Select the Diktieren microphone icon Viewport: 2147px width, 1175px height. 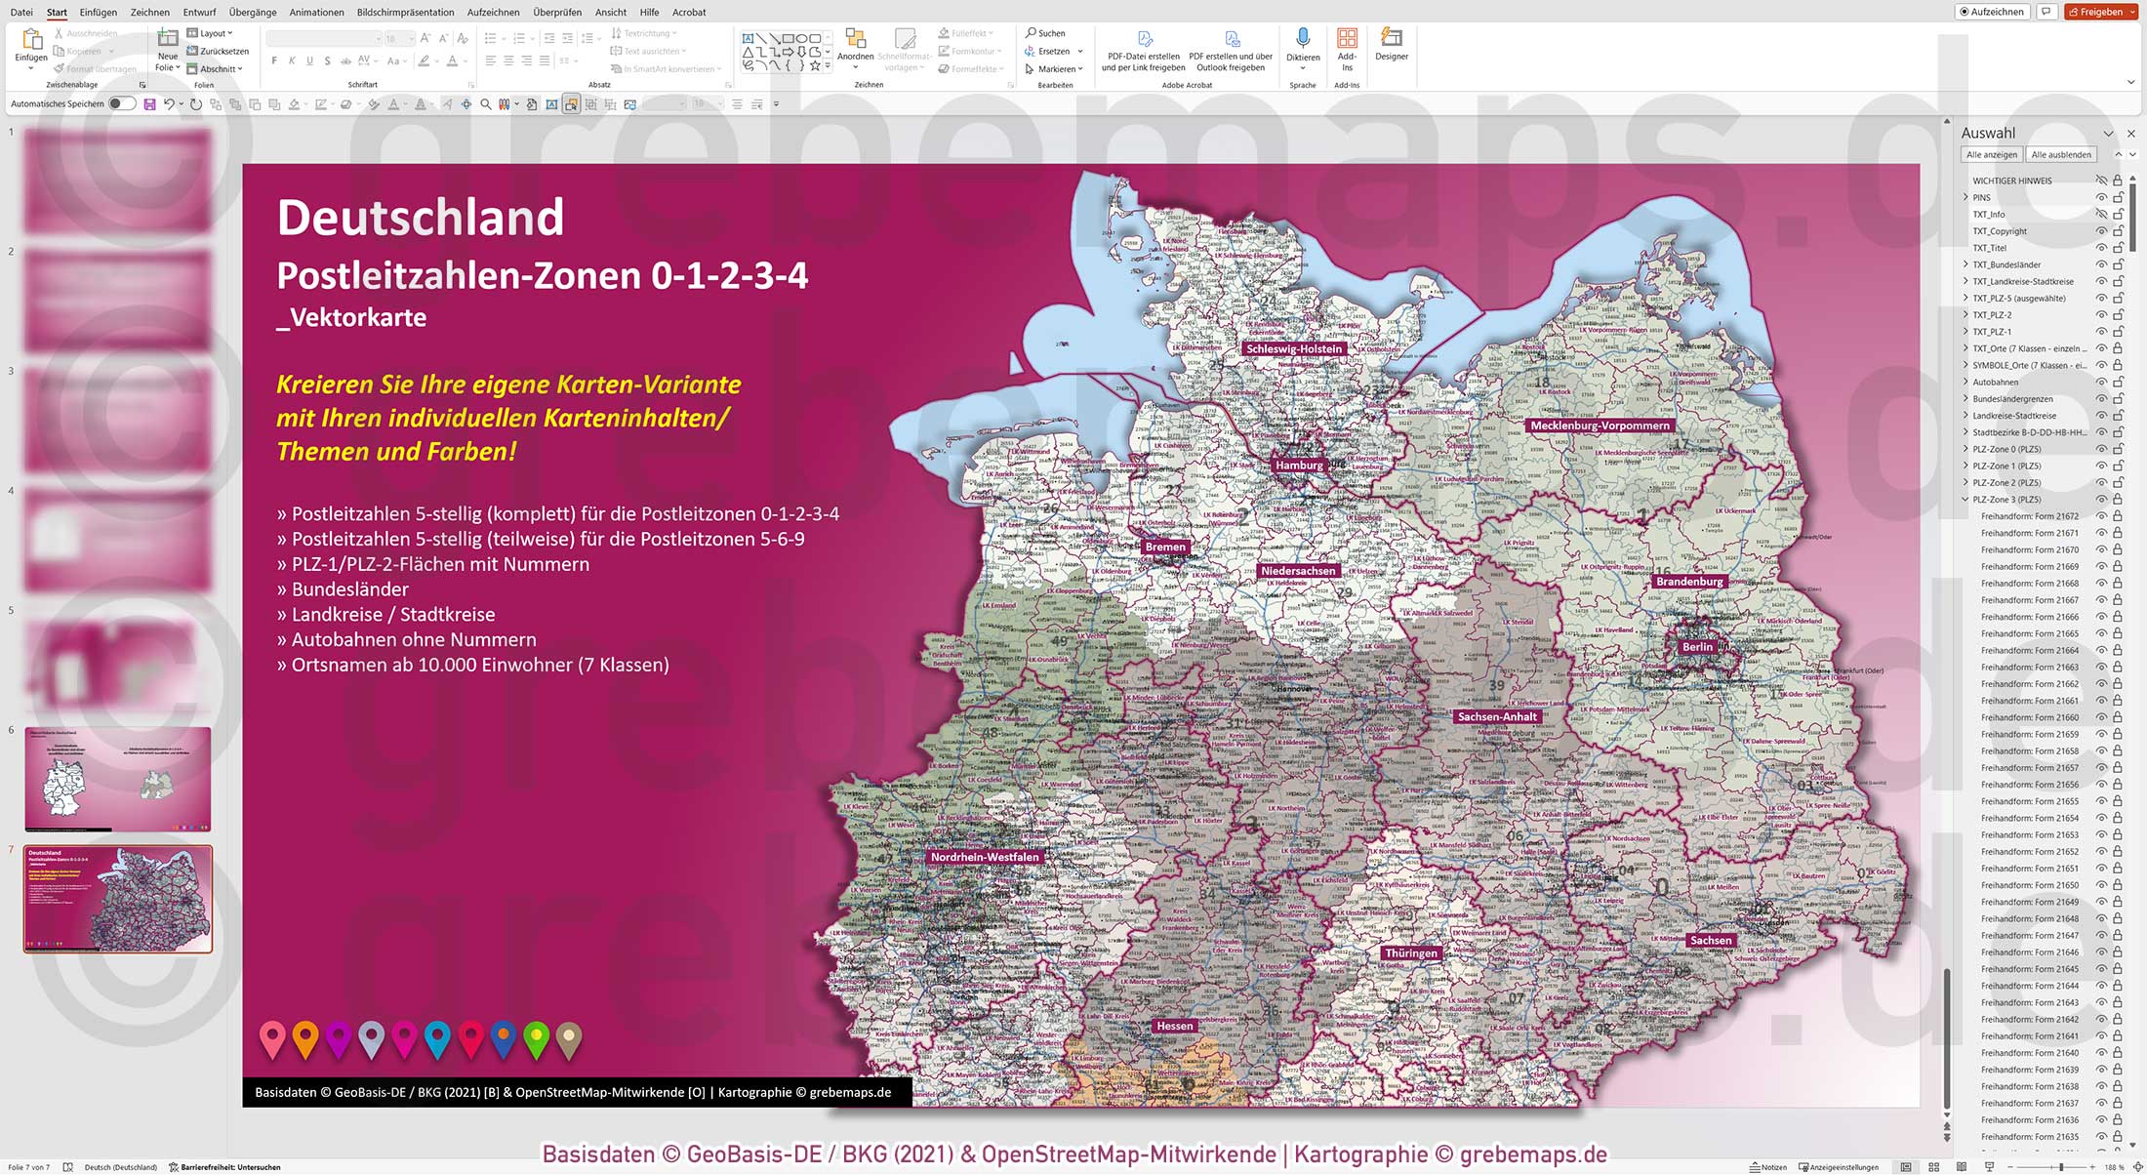pos(1304,39)
